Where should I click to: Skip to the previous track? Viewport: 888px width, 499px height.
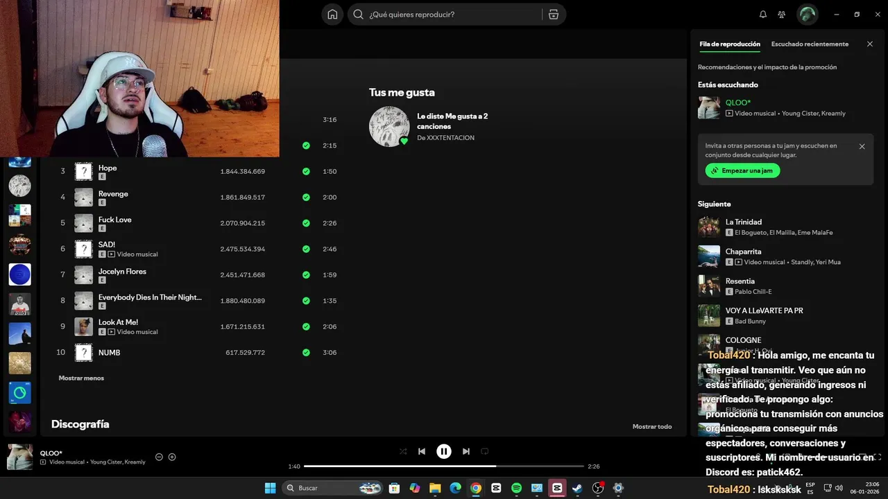422,451
